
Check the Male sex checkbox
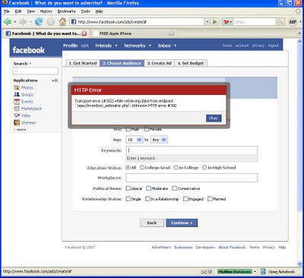(128, 129)
